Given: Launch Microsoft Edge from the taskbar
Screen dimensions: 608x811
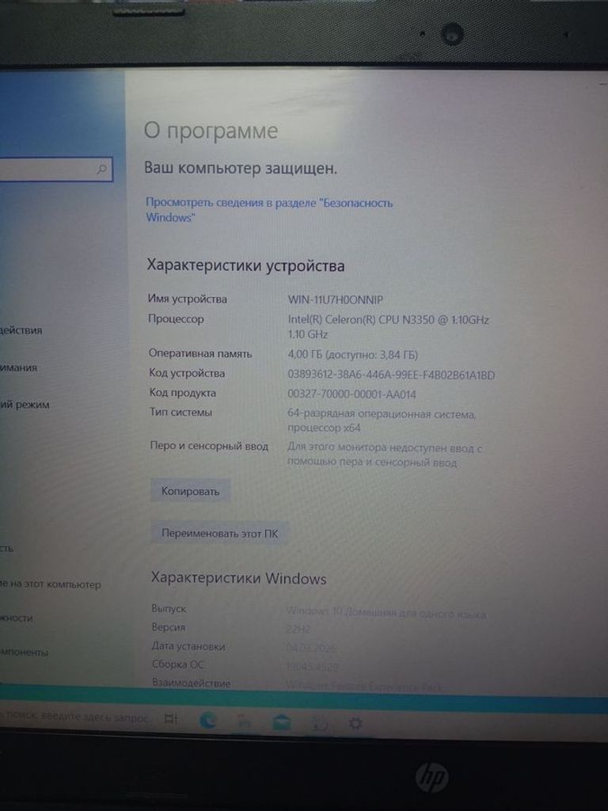Looking at the screenshot, I should click(x=208, y=720).
